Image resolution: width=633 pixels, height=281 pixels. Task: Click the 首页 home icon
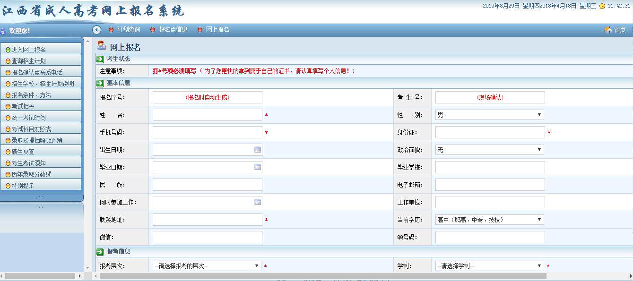608,30
